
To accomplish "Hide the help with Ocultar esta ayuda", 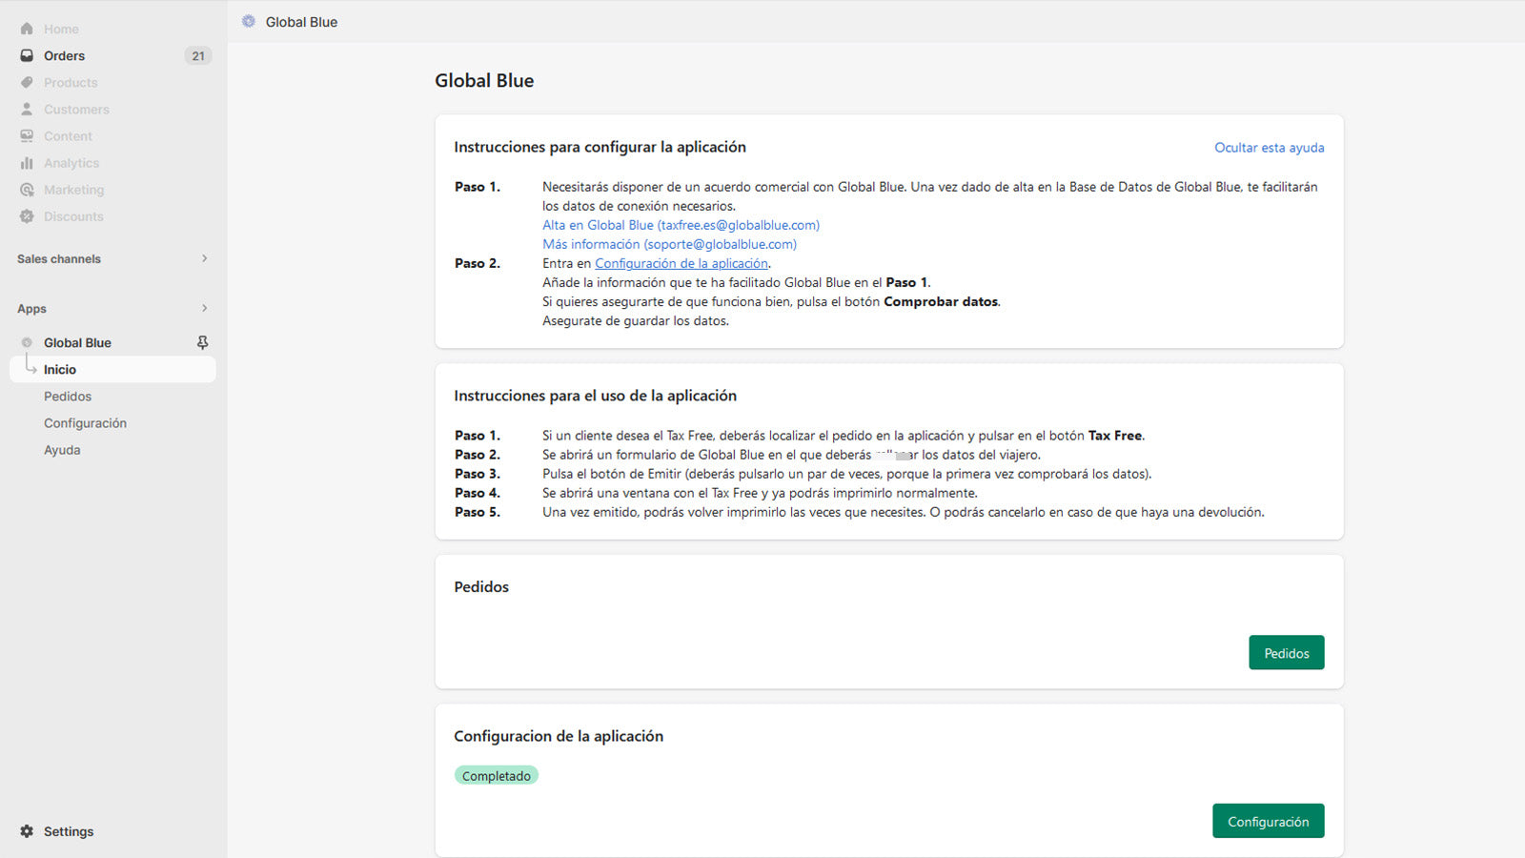I will point(1269,148).
